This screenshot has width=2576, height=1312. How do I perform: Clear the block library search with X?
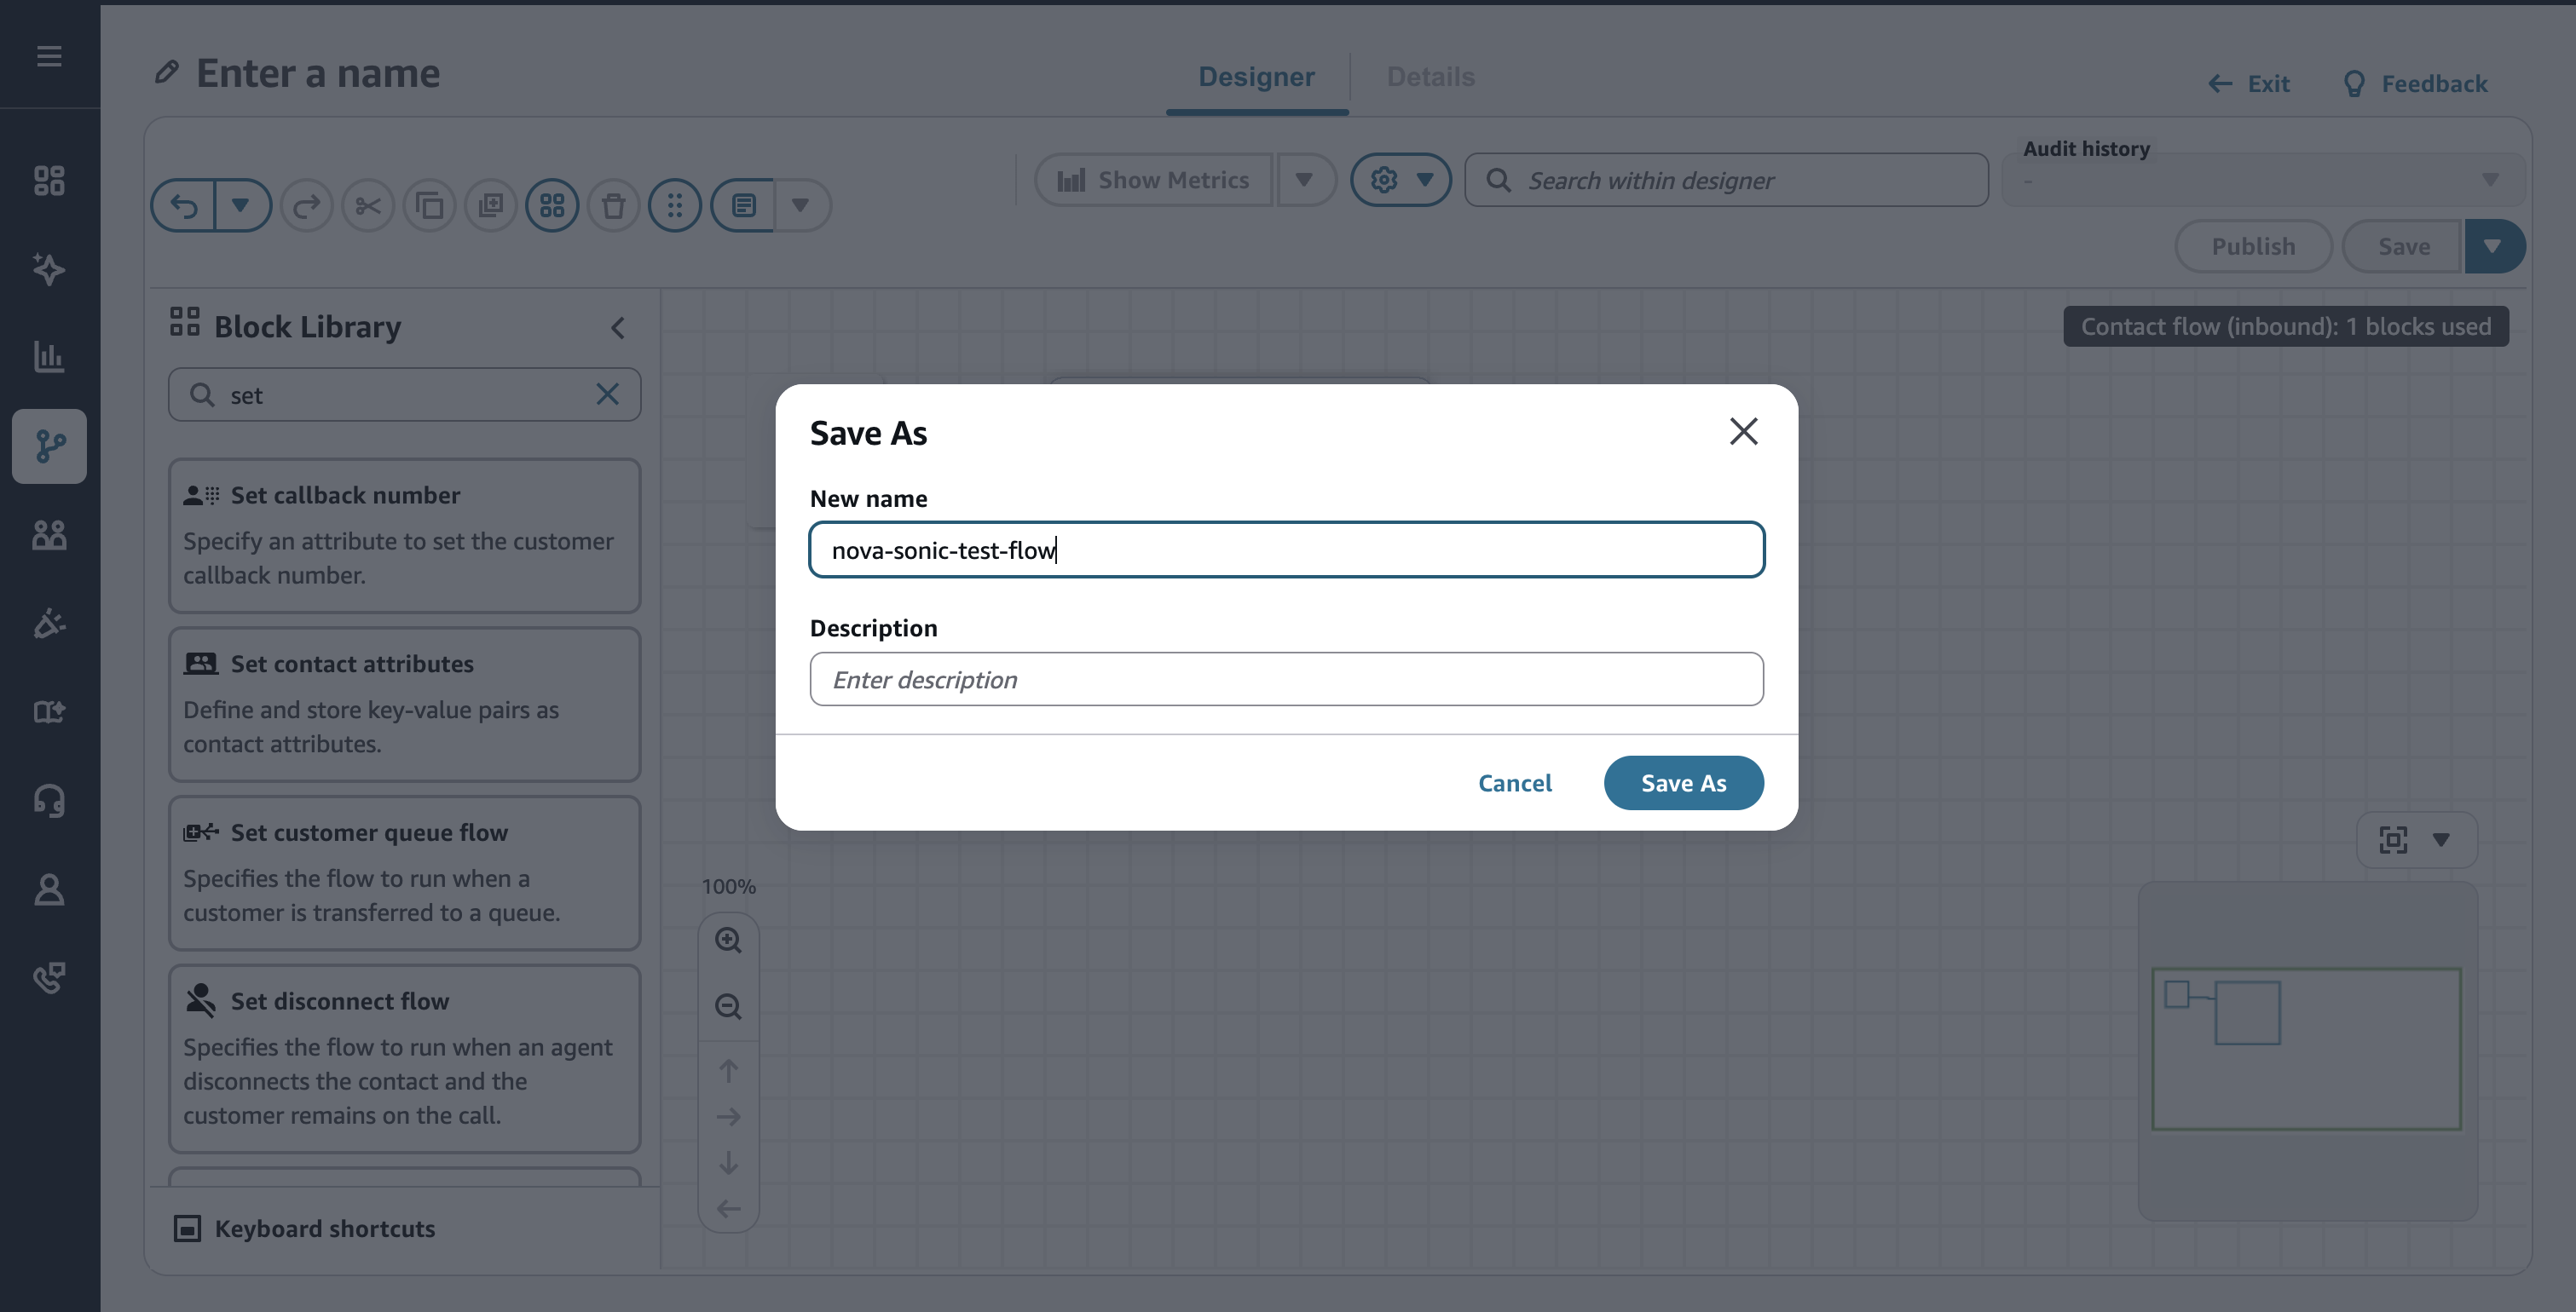coord(607,394)
